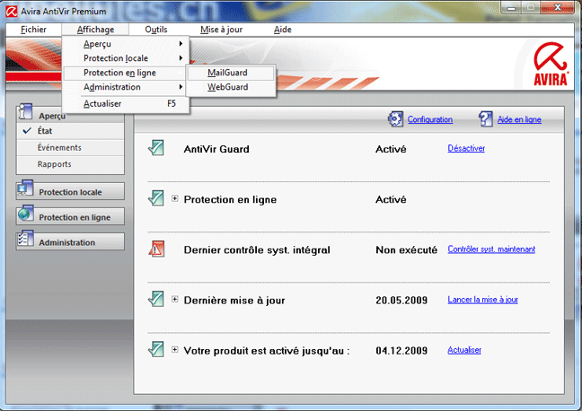Click Activé status beside Protection en ligne
The image size is (582, 411).
391,199
